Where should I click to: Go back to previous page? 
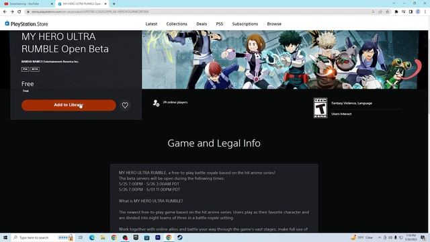click(5, 11)
